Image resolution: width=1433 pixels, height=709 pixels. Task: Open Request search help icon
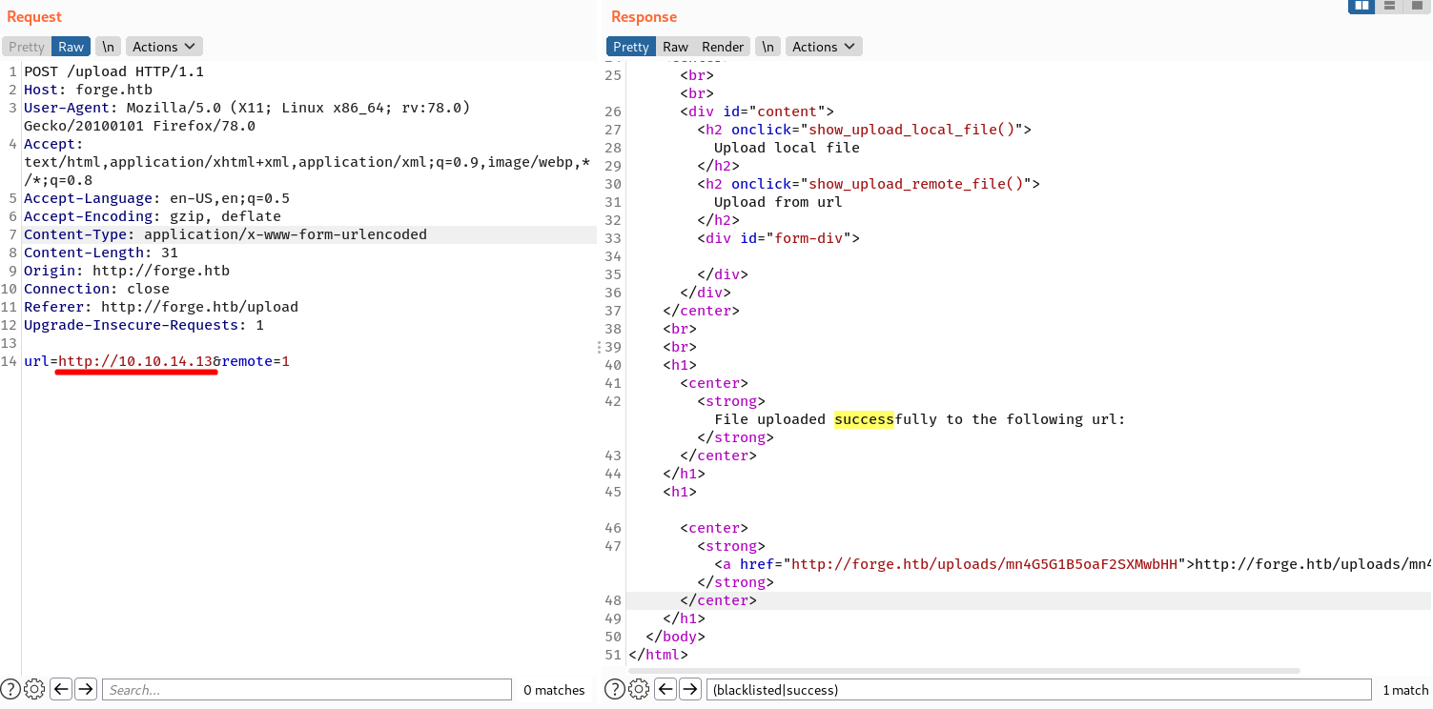pyautogui.click(x=10, y=689)
